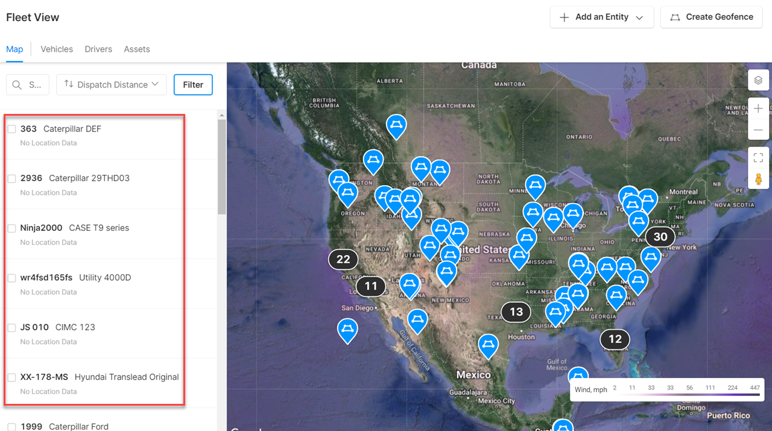Toggle fullscreen map view
Viewport: 772px width, 431px height.
tap(758, 158)
